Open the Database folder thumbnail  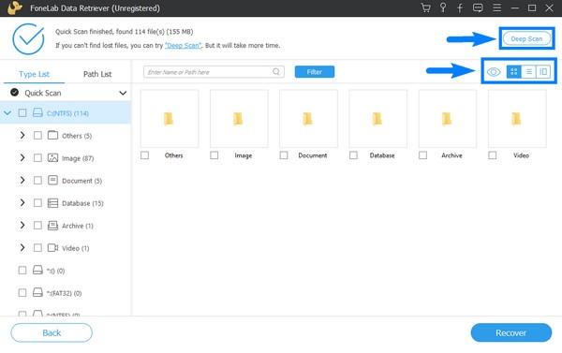click(x=377, y=119)
